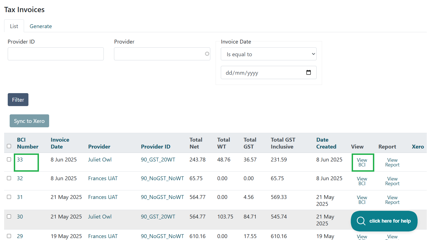Open provider Frances UAT in row 31
Screen dimensions: 427x240
(x=103, y=197)
